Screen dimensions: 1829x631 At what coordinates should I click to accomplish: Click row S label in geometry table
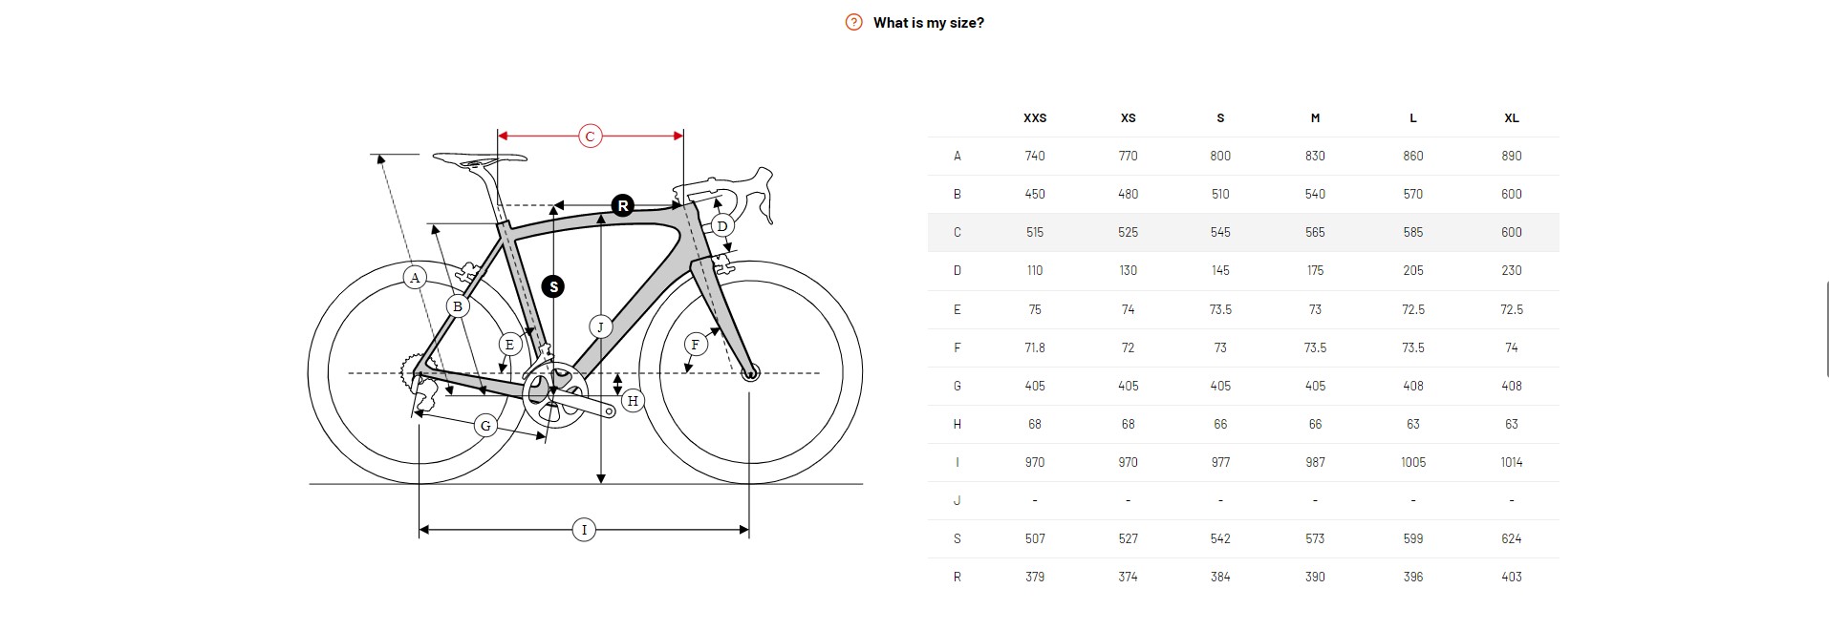pos(957,538)
